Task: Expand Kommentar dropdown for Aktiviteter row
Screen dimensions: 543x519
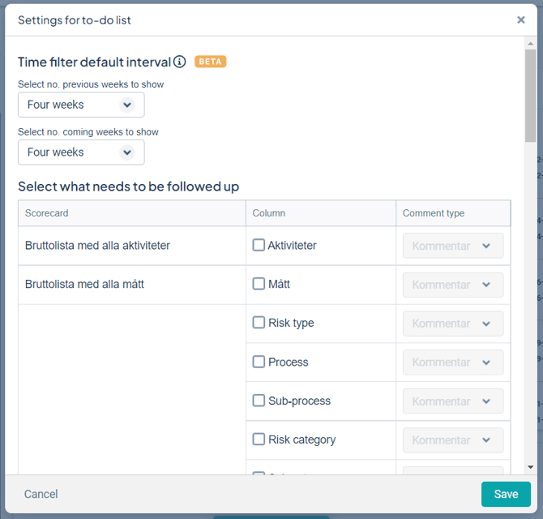Action: 453,246
